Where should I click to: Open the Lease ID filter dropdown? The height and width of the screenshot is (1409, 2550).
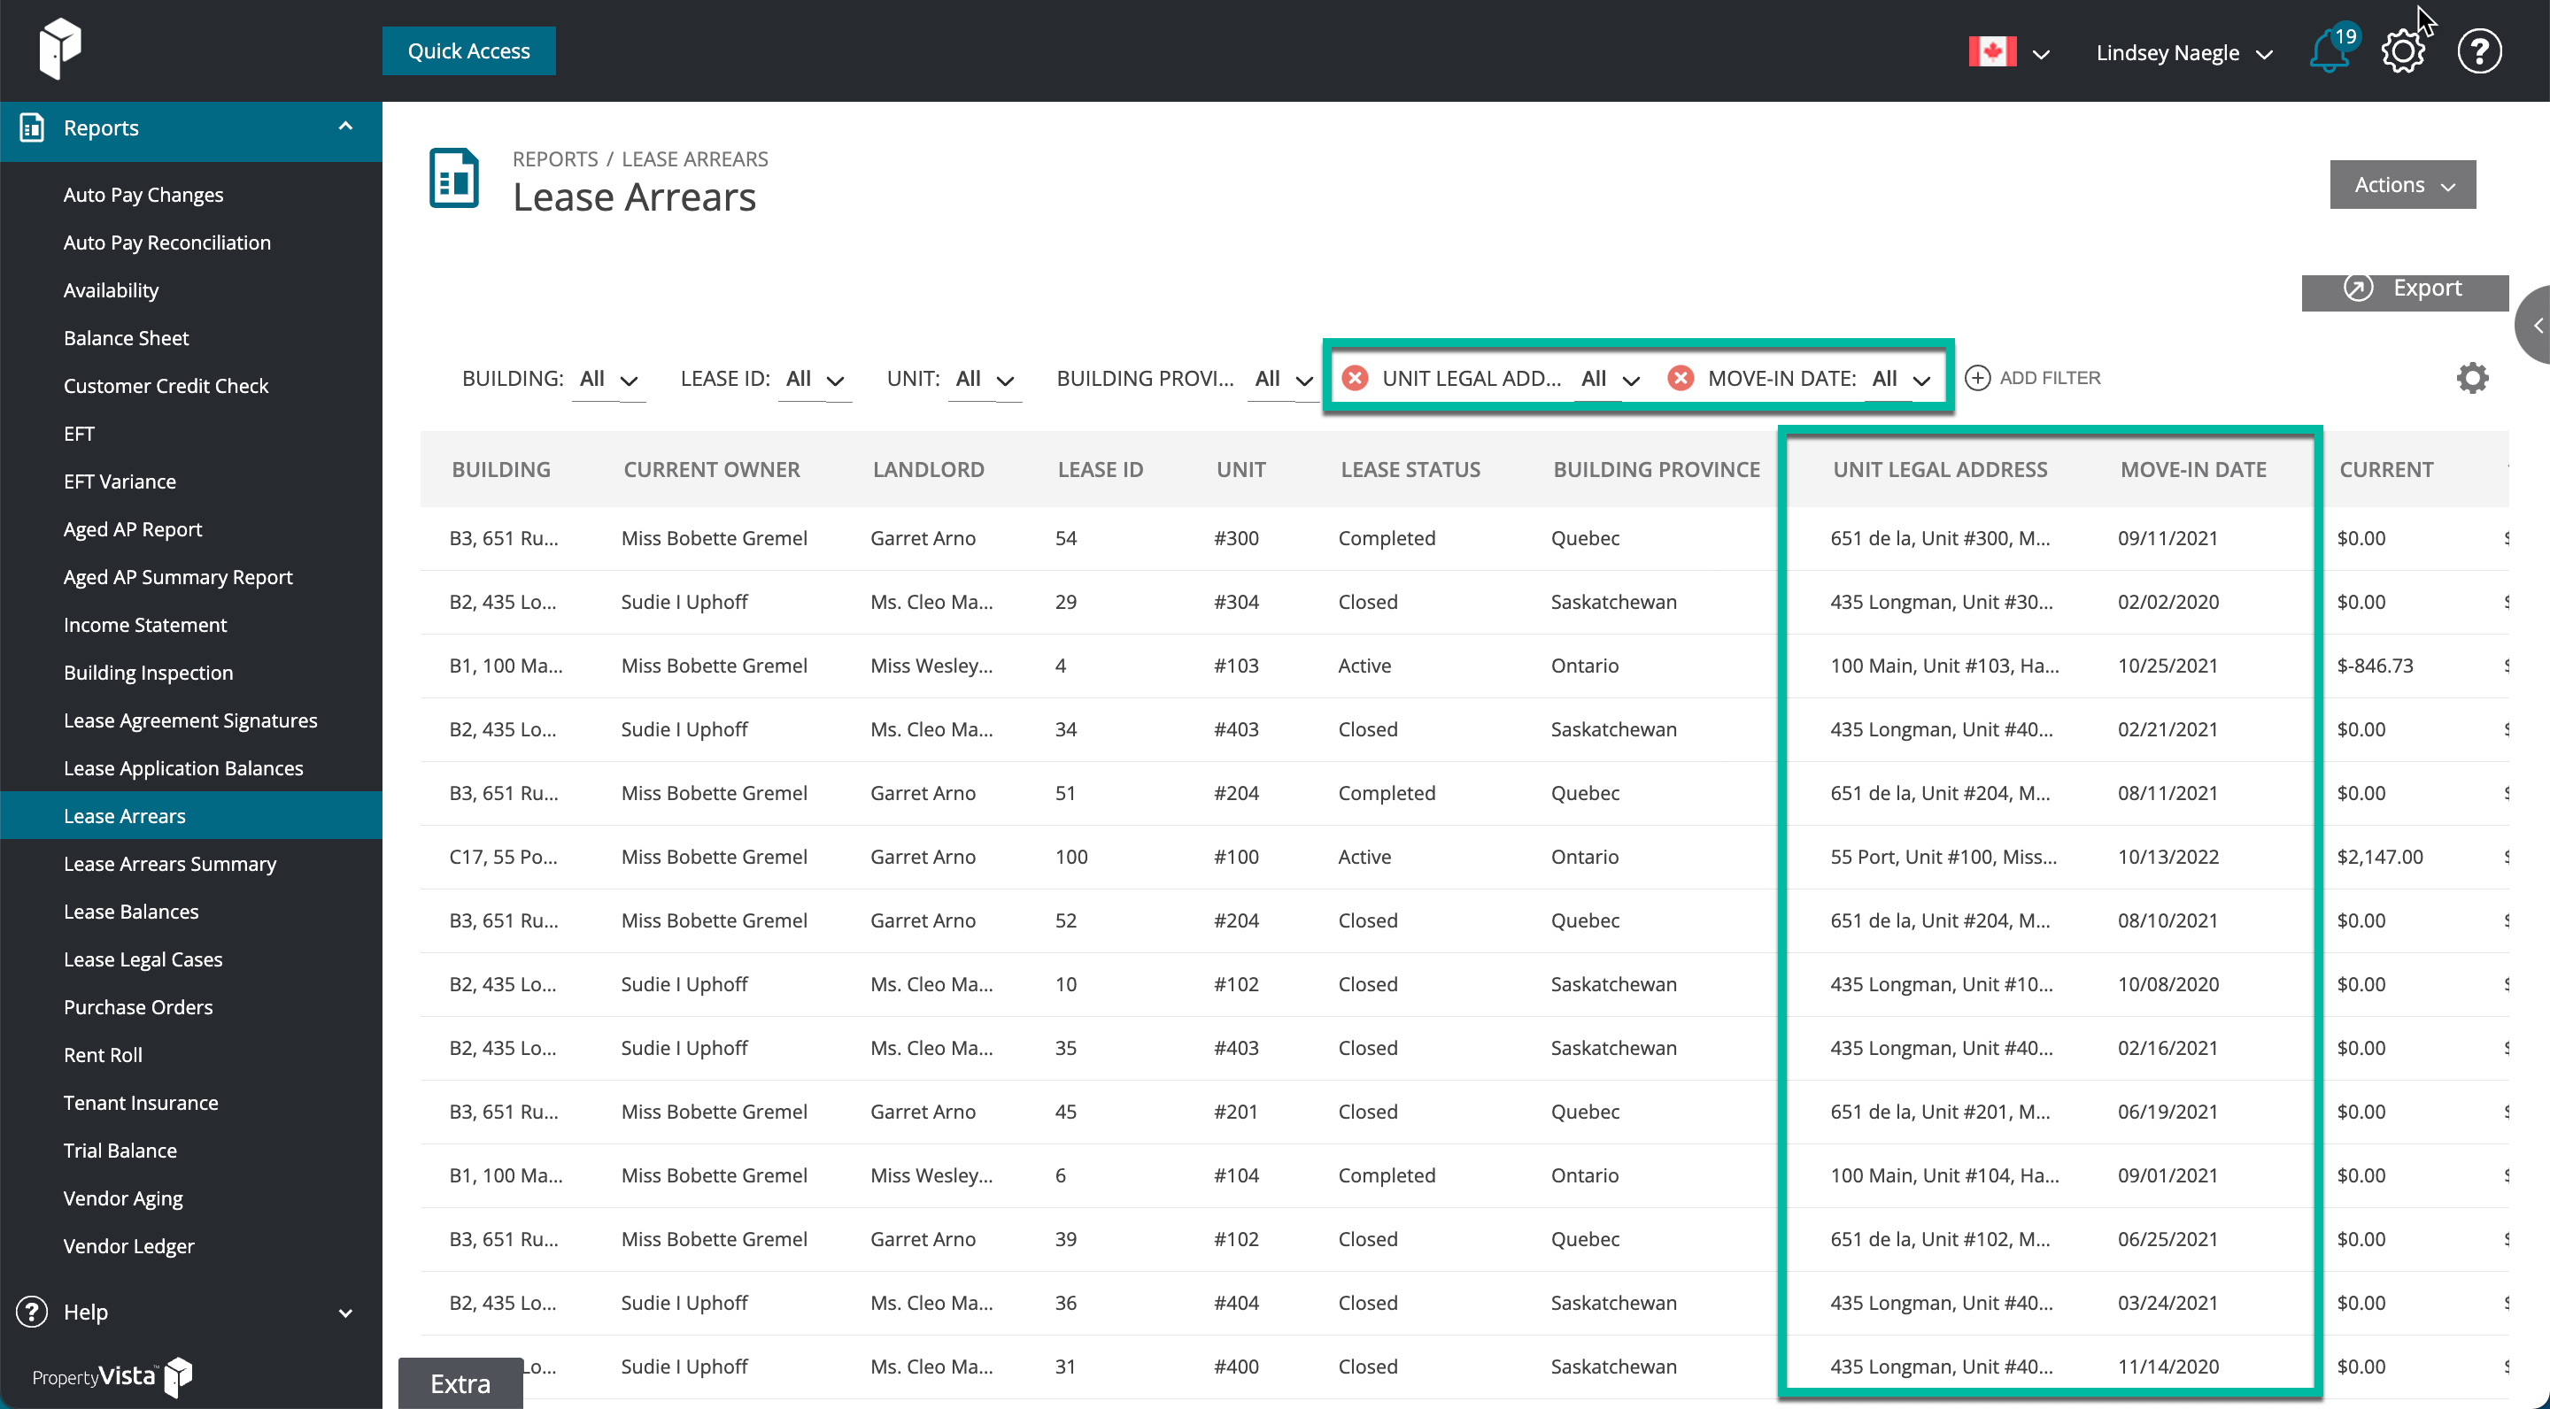(815, 379)
